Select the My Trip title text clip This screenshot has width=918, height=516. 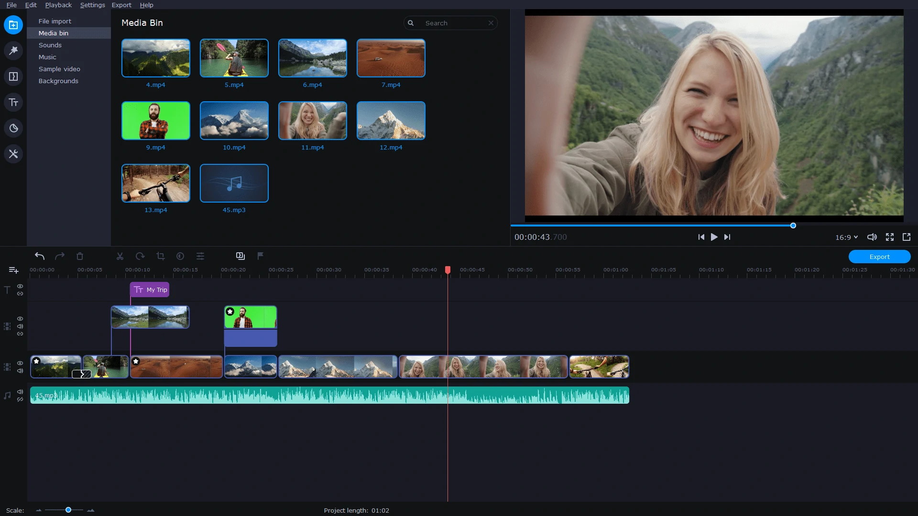150,289
